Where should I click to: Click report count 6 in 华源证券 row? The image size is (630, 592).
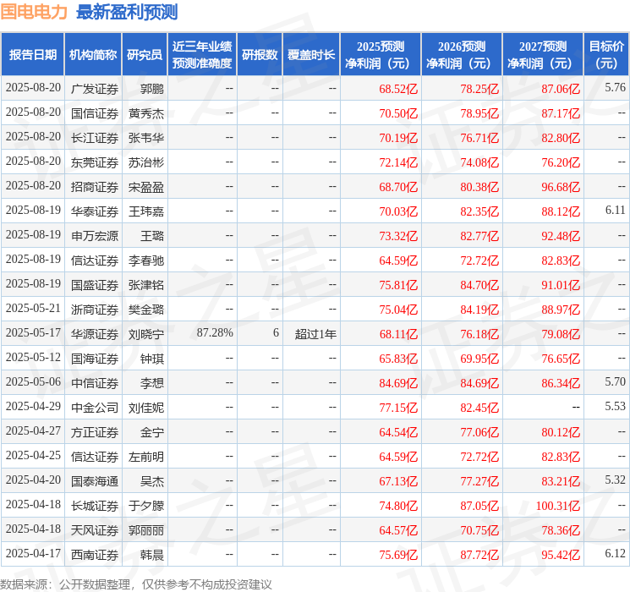276,332
